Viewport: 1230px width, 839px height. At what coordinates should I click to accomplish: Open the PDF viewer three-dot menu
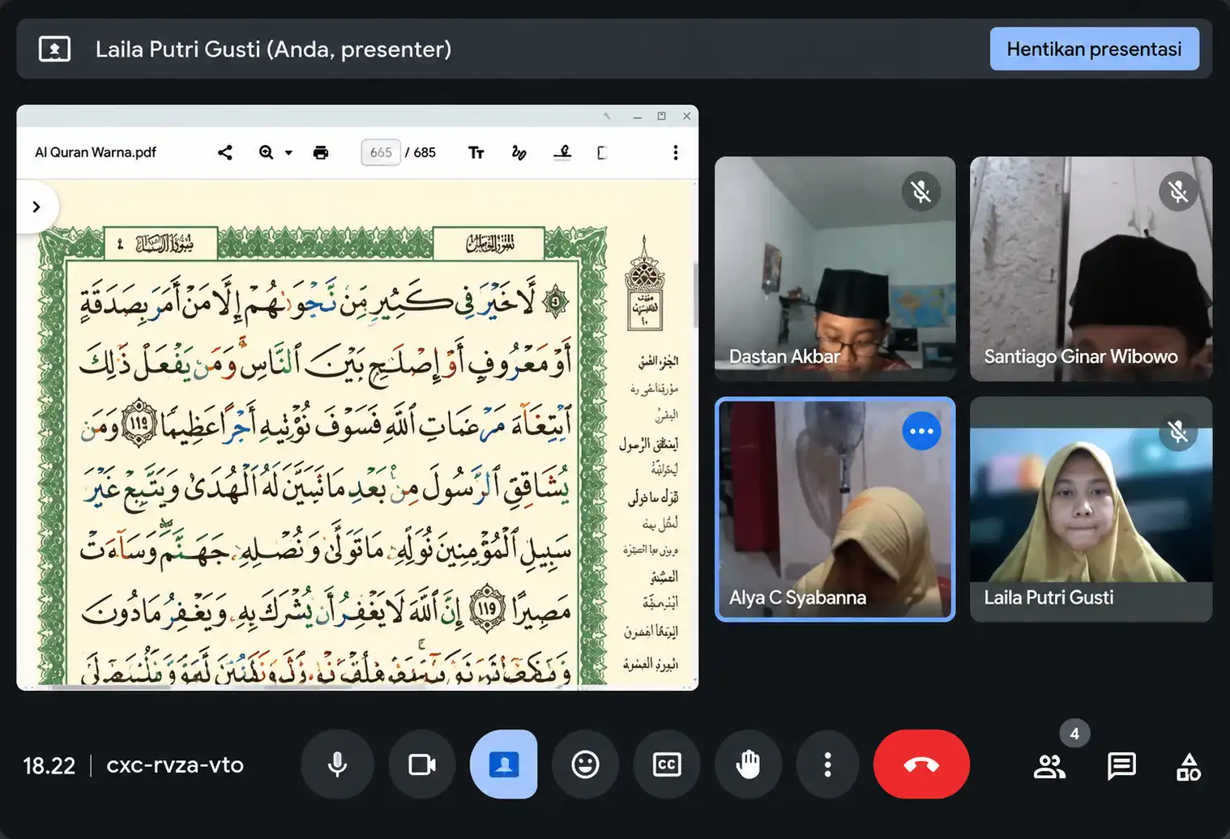point(676,152)
